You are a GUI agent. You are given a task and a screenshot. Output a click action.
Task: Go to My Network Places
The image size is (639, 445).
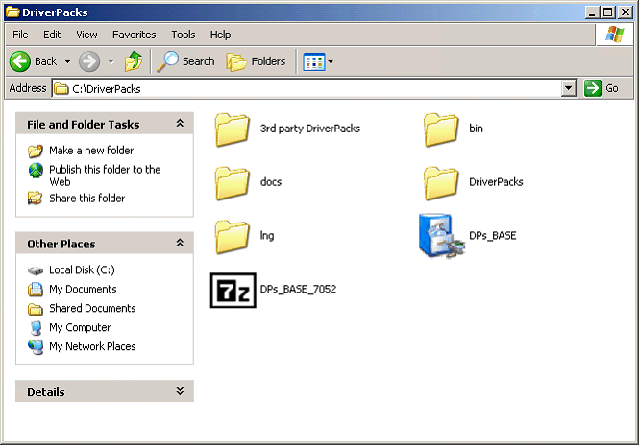[92, 346]
